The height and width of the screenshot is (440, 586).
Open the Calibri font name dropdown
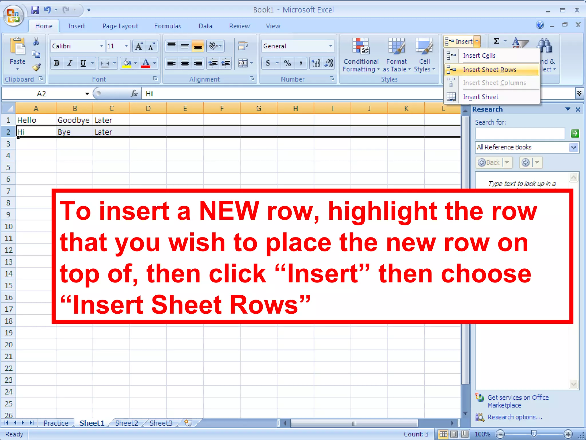[x=101, y=46]
